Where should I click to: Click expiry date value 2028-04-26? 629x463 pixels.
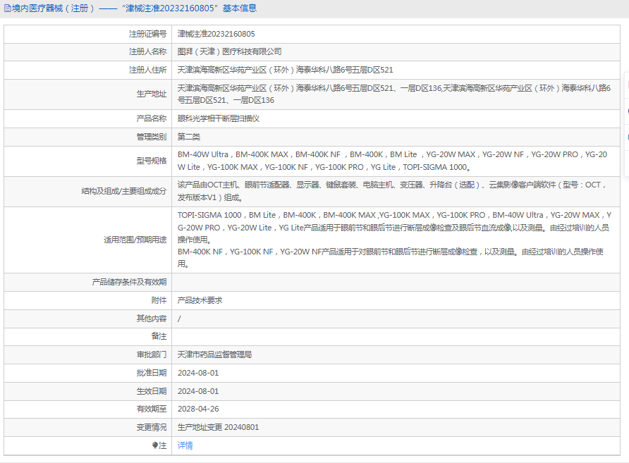[198, 409]
